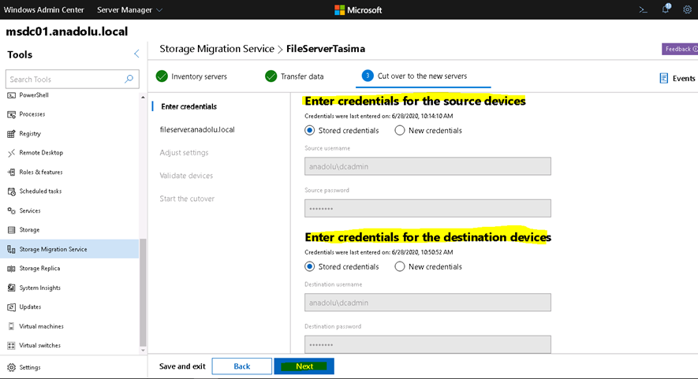Click Windows Admin Center title link
Image resolution: width=698 pixels, height=379 pixels.
pos(43,9)
